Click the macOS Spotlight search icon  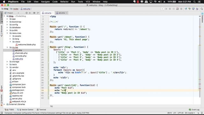(194, 2)
